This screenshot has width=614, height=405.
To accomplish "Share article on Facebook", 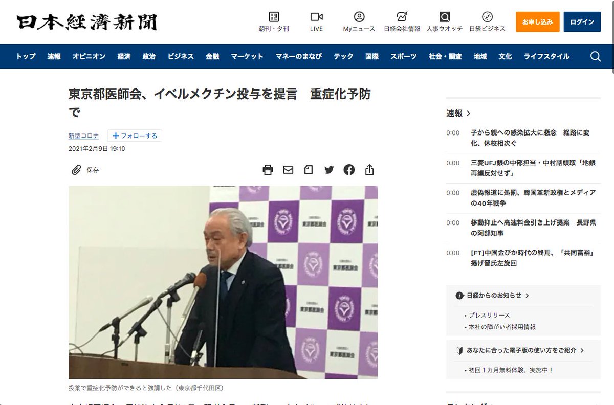I will tap(349, 170).
